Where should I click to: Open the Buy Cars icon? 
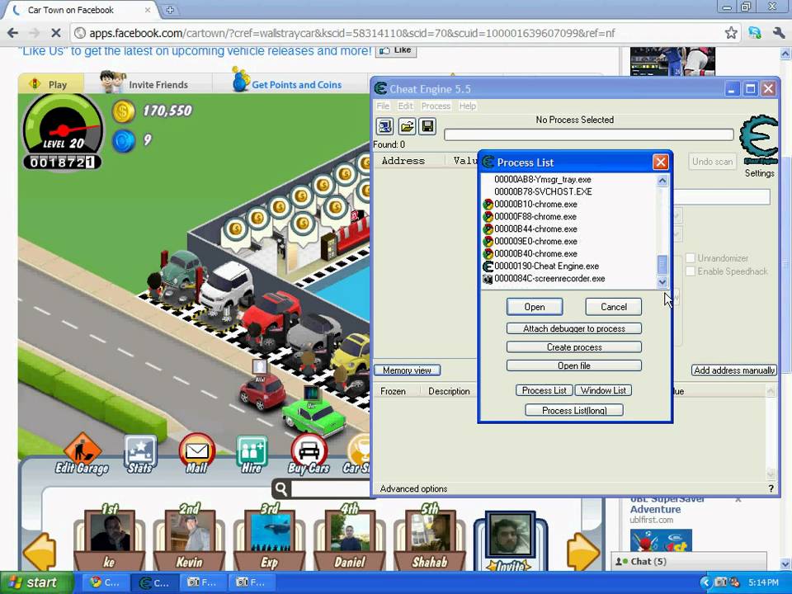309,454
